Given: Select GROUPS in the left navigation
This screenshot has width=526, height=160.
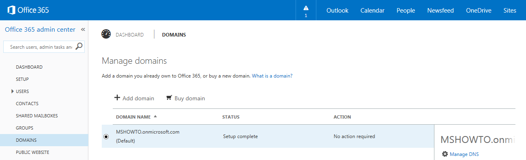Looking at the screenshot, I should click(24, 128).
